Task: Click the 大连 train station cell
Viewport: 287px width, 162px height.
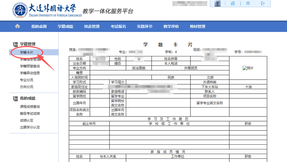Action: pyautogui.click(x=248, y=87)
